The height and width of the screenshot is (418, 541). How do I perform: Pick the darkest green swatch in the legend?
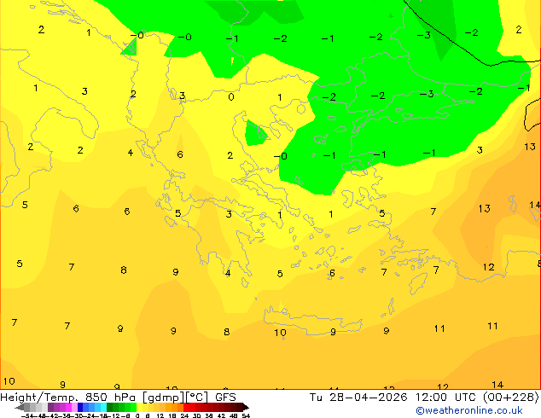[110, 407]
